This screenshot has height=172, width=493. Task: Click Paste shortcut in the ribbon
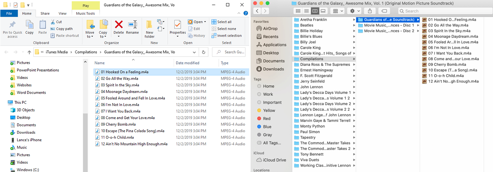[x=64, y=36]
